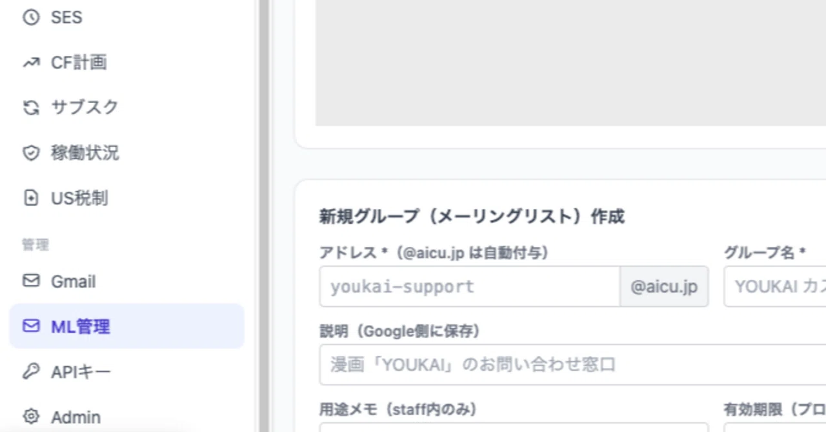
Task: Click the envelope icon of ML管理
Action: 31,326
